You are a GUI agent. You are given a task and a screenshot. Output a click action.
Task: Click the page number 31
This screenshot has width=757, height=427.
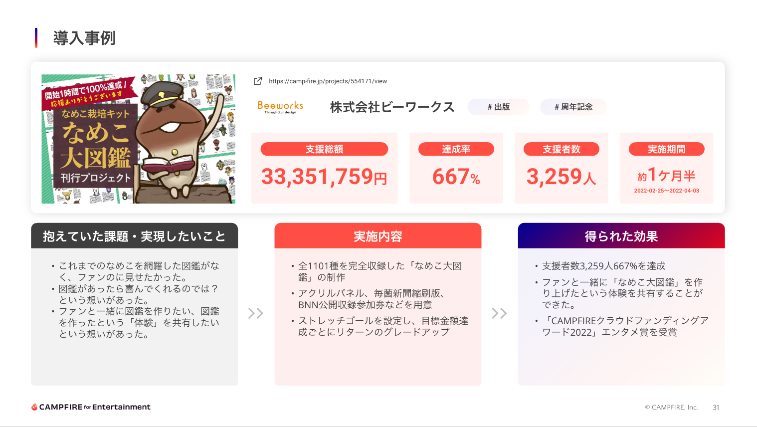716,408
